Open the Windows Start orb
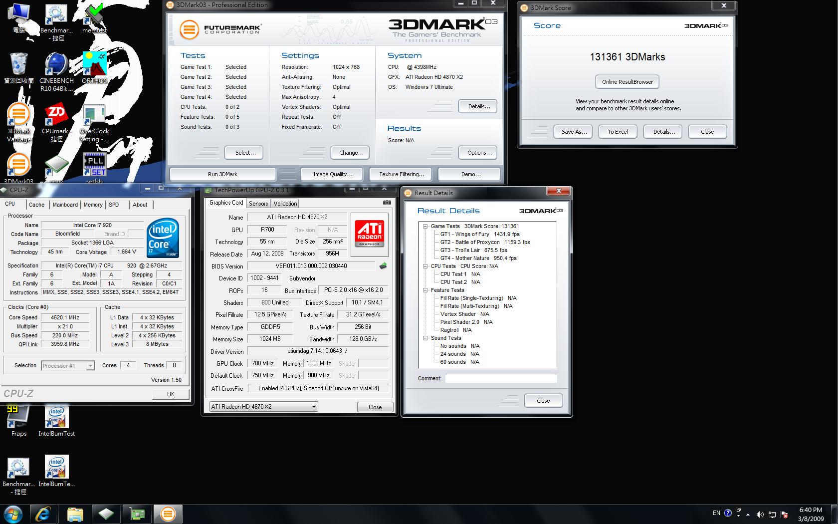 tap(13, 514)
